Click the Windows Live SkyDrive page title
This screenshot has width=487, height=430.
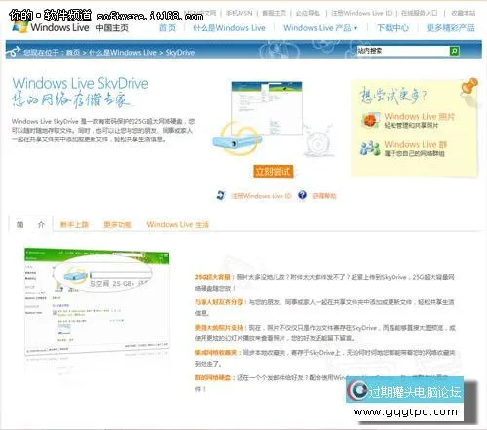[80, 83]
